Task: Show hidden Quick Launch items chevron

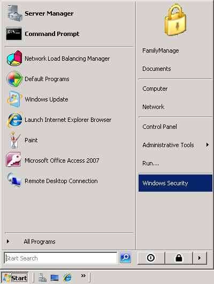Action: (83, 275)
